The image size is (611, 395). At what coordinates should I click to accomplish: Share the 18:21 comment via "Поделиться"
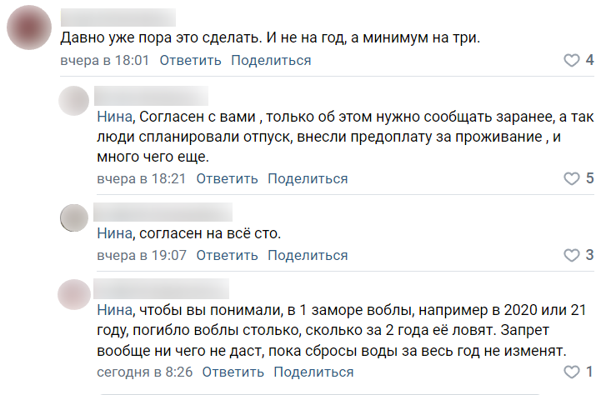point(308,178)
